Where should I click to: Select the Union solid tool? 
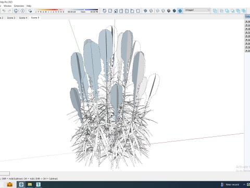[227, 11]
